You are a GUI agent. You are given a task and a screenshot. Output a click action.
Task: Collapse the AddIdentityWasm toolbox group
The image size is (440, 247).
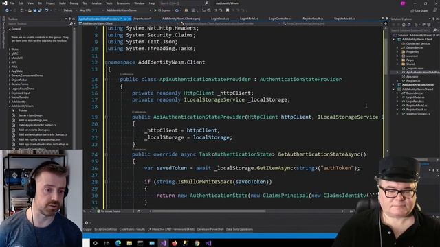tap(10, 106)
